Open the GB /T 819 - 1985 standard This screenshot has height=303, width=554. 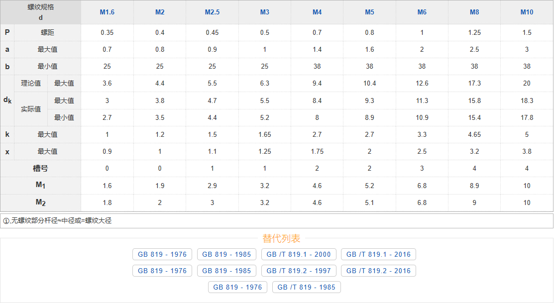tap(307, 287)
